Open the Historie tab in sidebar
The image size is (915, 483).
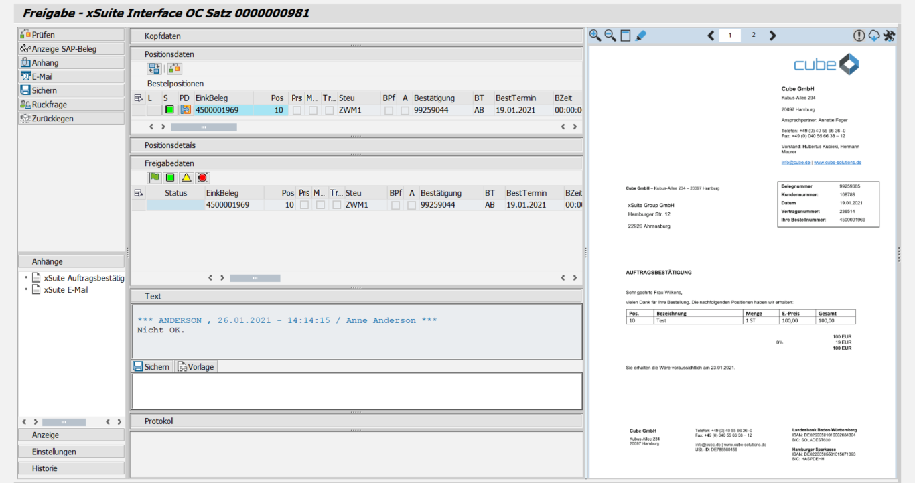click(x=71, y=468)
